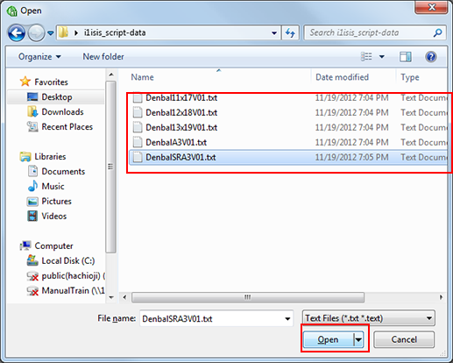Open Recent Places in Favorites

(x=67, y=127)
